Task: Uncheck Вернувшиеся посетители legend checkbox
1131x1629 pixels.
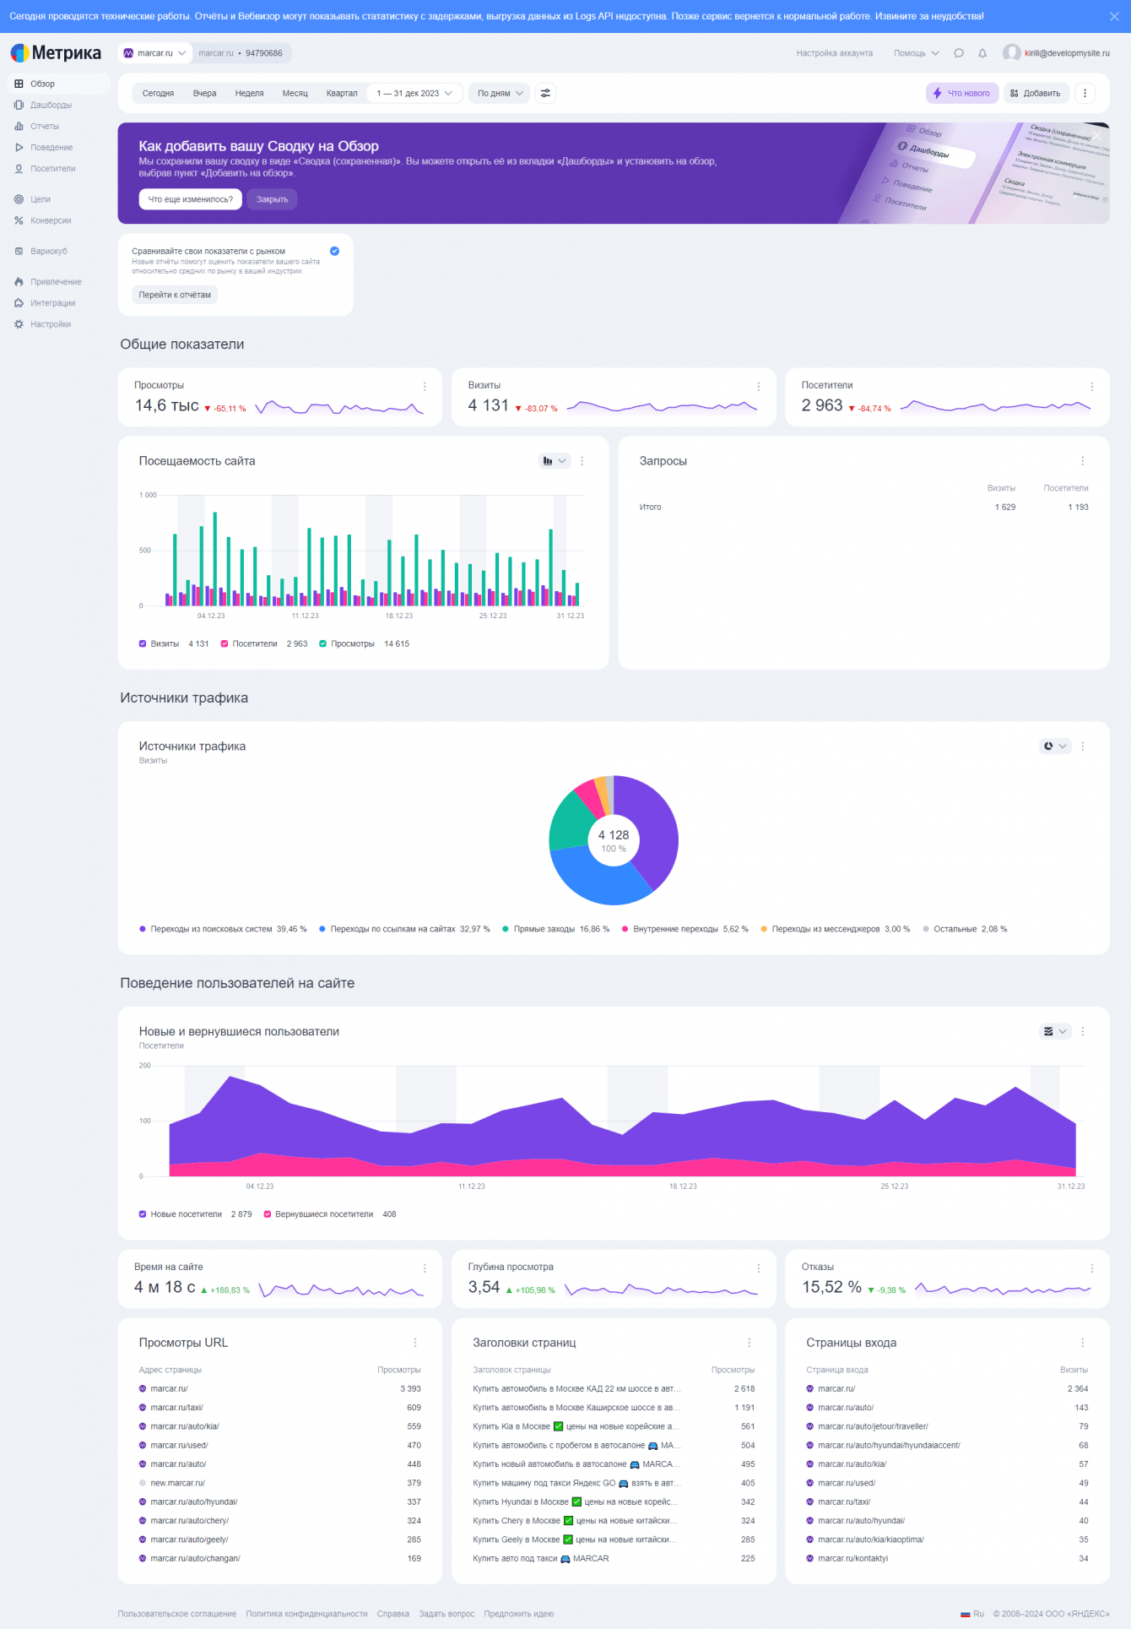Action: click(x=268, y=1214)
